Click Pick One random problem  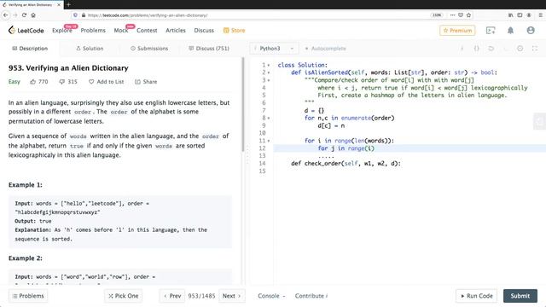[123, 296]
